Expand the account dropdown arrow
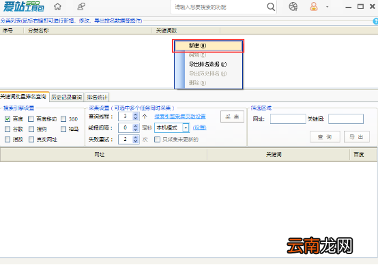378x265 pixels. tap(327, 7)
